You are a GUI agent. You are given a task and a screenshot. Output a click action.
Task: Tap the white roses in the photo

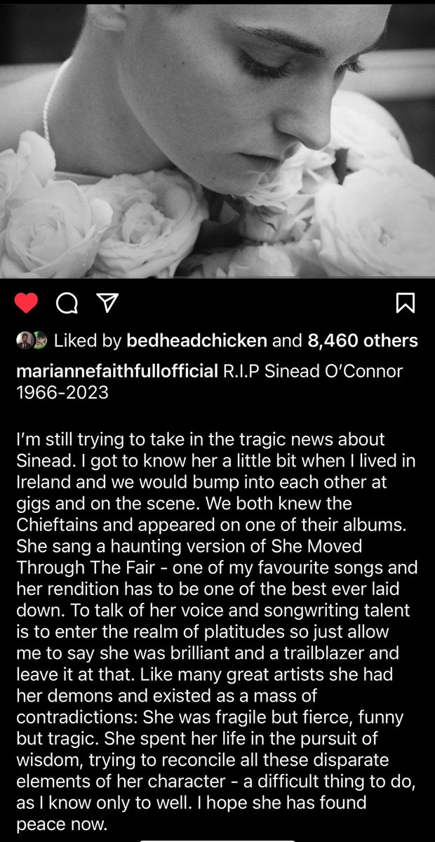point(217,218)
